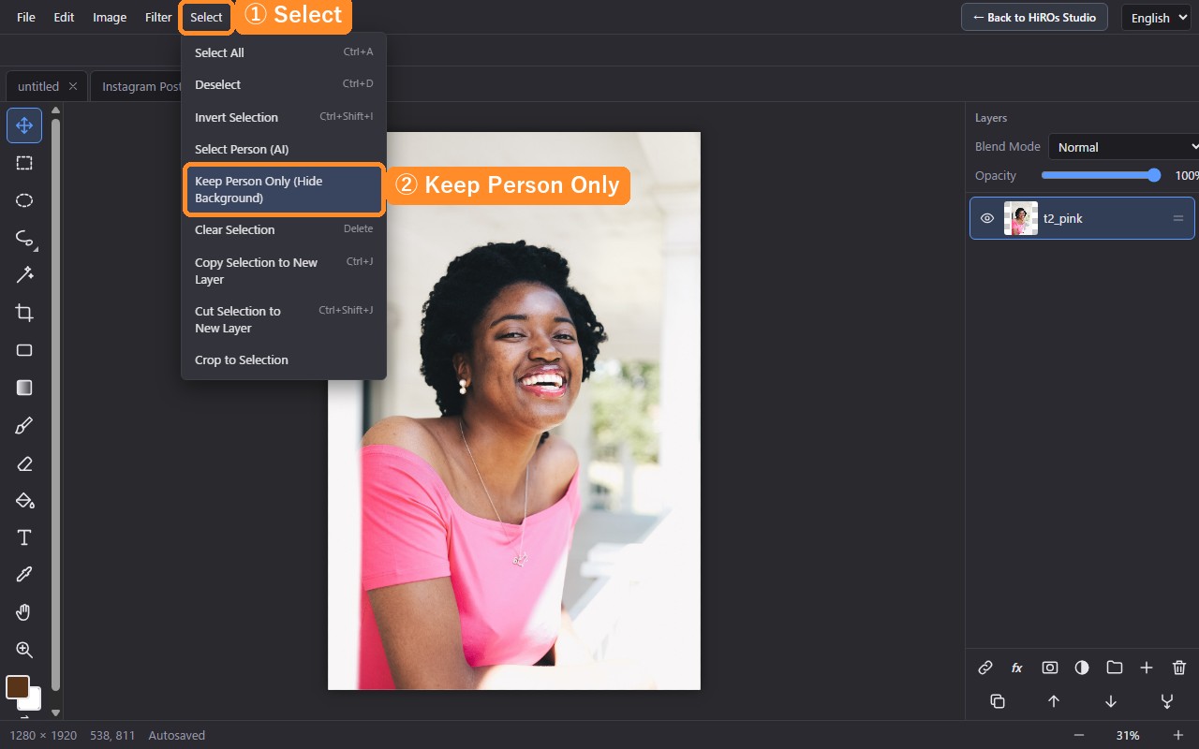Select the Hand tool

pos(24,612)
